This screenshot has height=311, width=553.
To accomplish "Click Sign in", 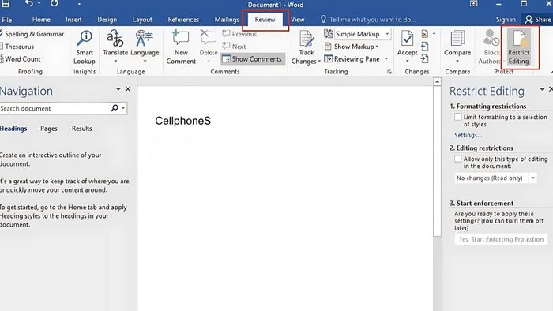I will click(x=506, y=20).
